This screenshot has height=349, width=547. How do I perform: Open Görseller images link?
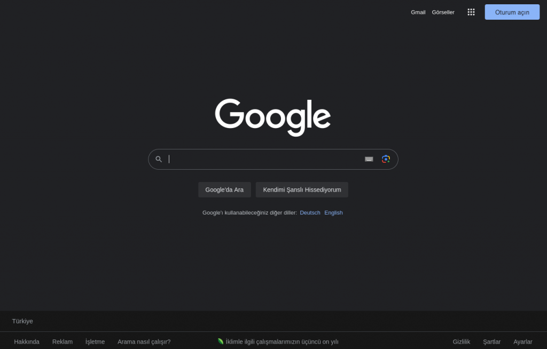[443, 12]
